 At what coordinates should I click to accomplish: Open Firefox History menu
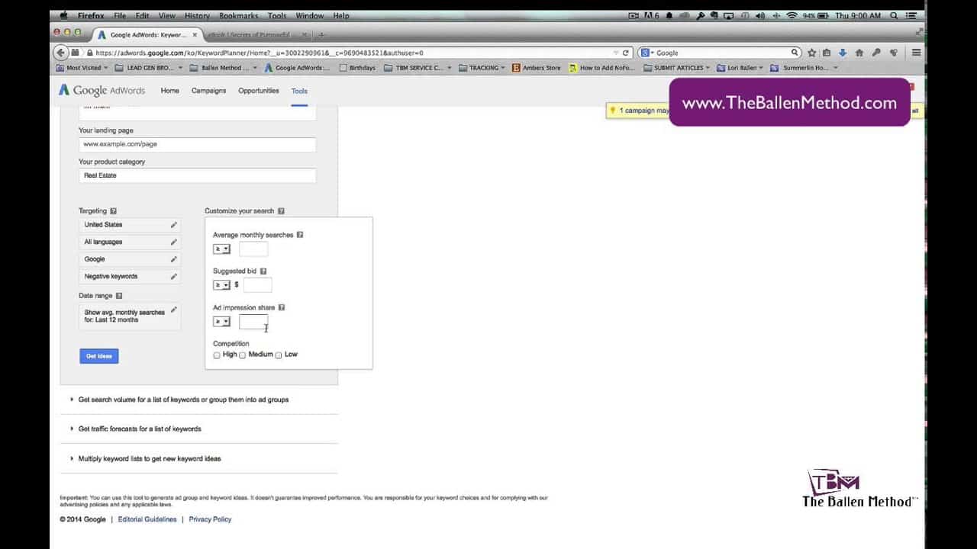click(197, 15)
